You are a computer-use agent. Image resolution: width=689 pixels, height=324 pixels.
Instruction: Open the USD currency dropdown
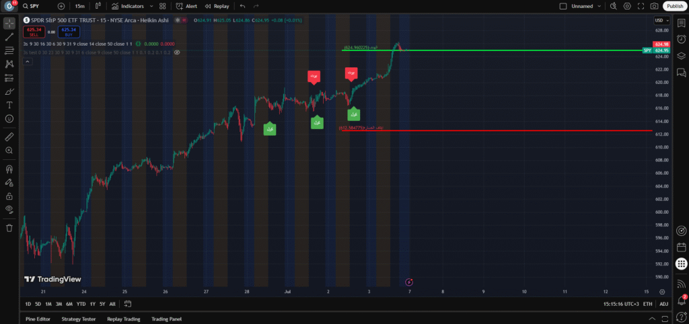click(662, 20)
